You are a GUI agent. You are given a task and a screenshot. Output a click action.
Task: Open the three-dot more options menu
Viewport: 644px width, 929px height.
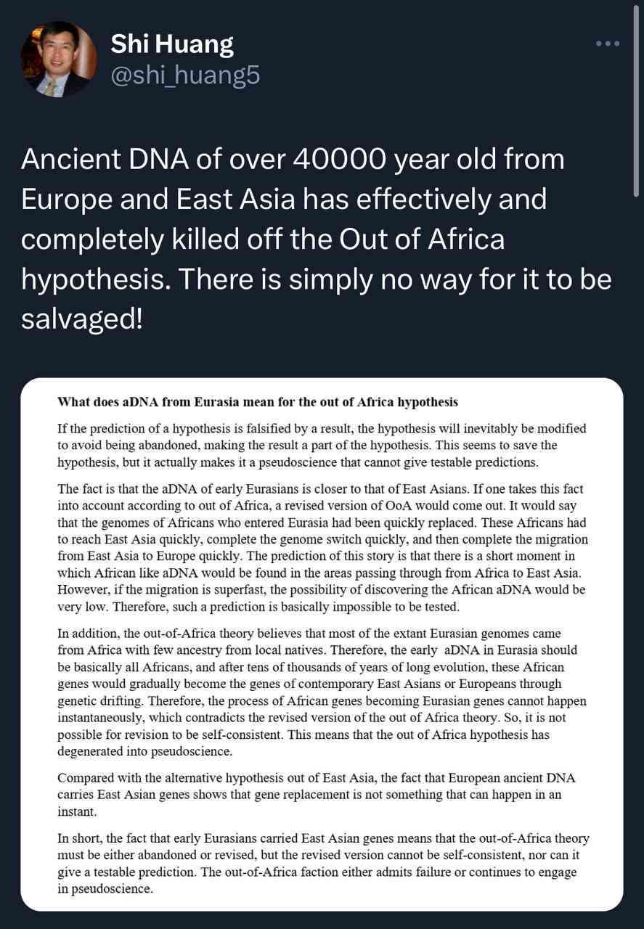coord(607,44)
